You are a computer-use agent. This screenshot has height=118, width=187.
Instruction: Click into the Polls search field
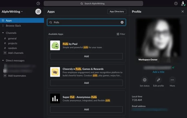click(86, 22)
